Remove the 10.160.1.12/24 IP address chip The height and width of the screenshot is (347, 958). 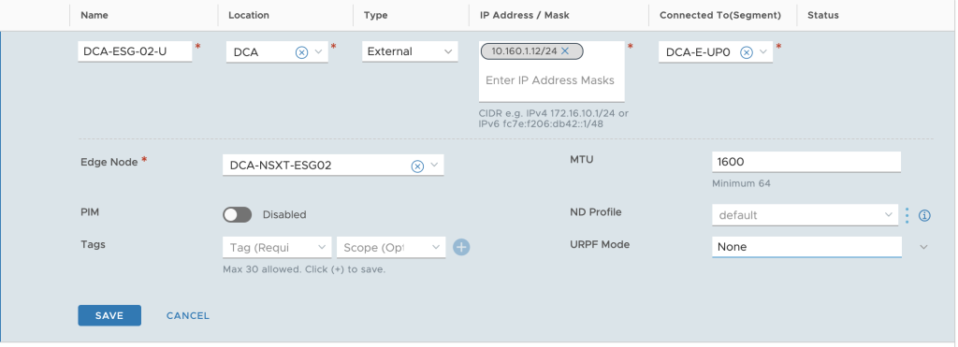click(x=565, y=51)
